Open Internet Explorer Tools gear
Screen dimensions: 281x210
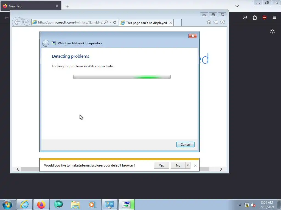coord(223,22)
